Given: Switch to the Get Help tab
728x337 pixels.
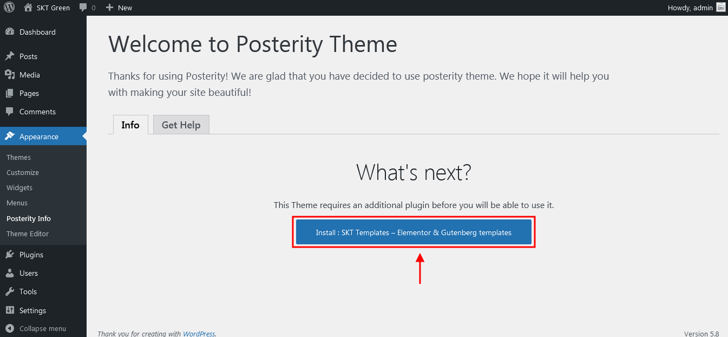Looking at the screenshot, I should point(181,125).
